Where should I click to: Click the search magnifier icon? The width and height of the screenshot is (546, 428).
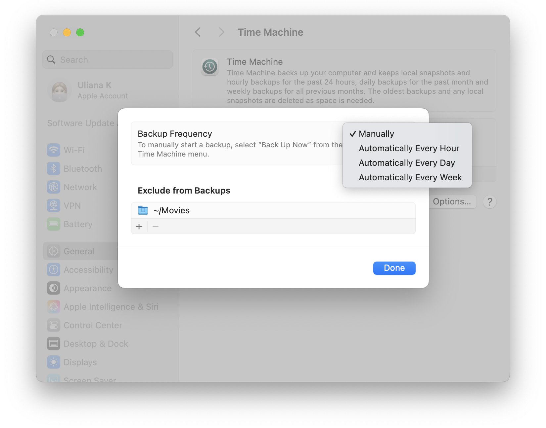tap(51, 60)
